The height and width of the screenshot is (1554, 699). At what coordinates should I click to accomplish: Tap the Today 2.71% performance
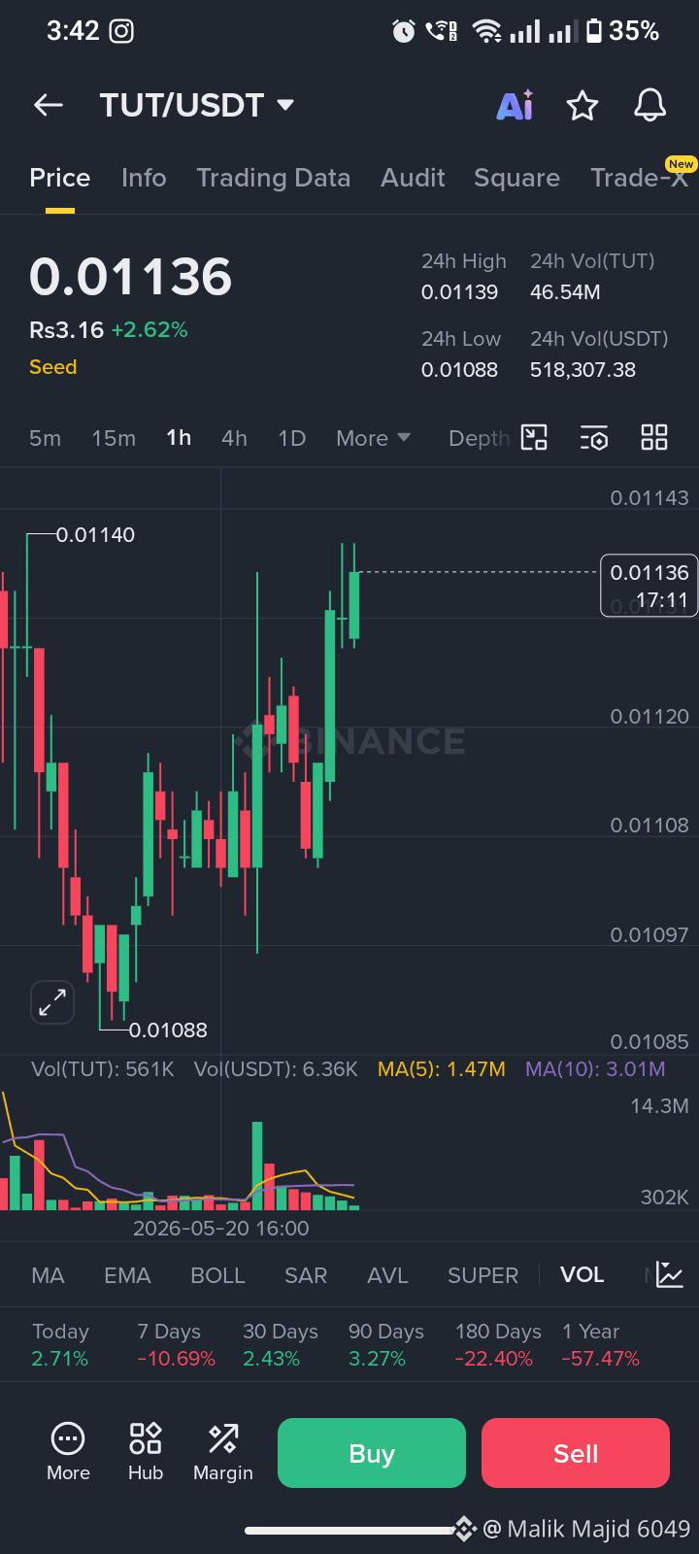(x=60, y=1345)
